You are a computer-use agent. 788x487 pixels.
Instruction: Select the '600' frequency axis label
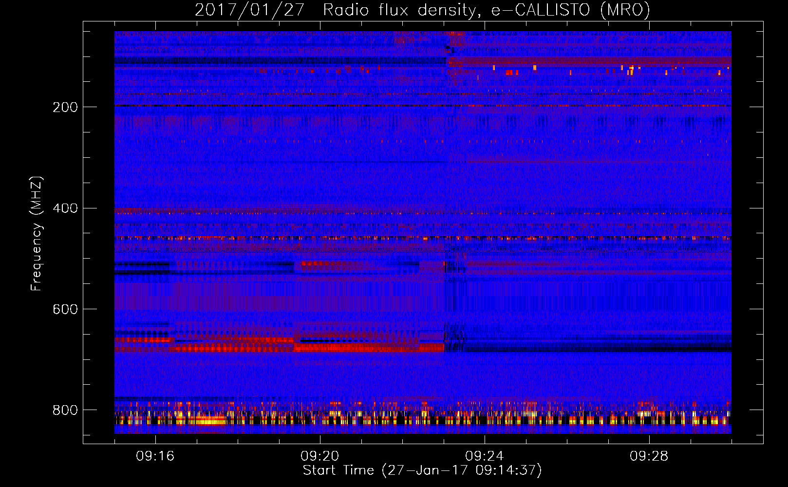point(65,310)
